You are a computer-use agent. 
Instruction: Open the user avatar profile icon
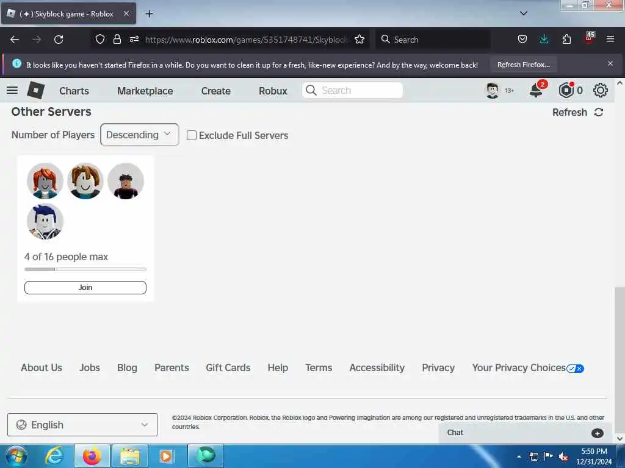point(493,90)
